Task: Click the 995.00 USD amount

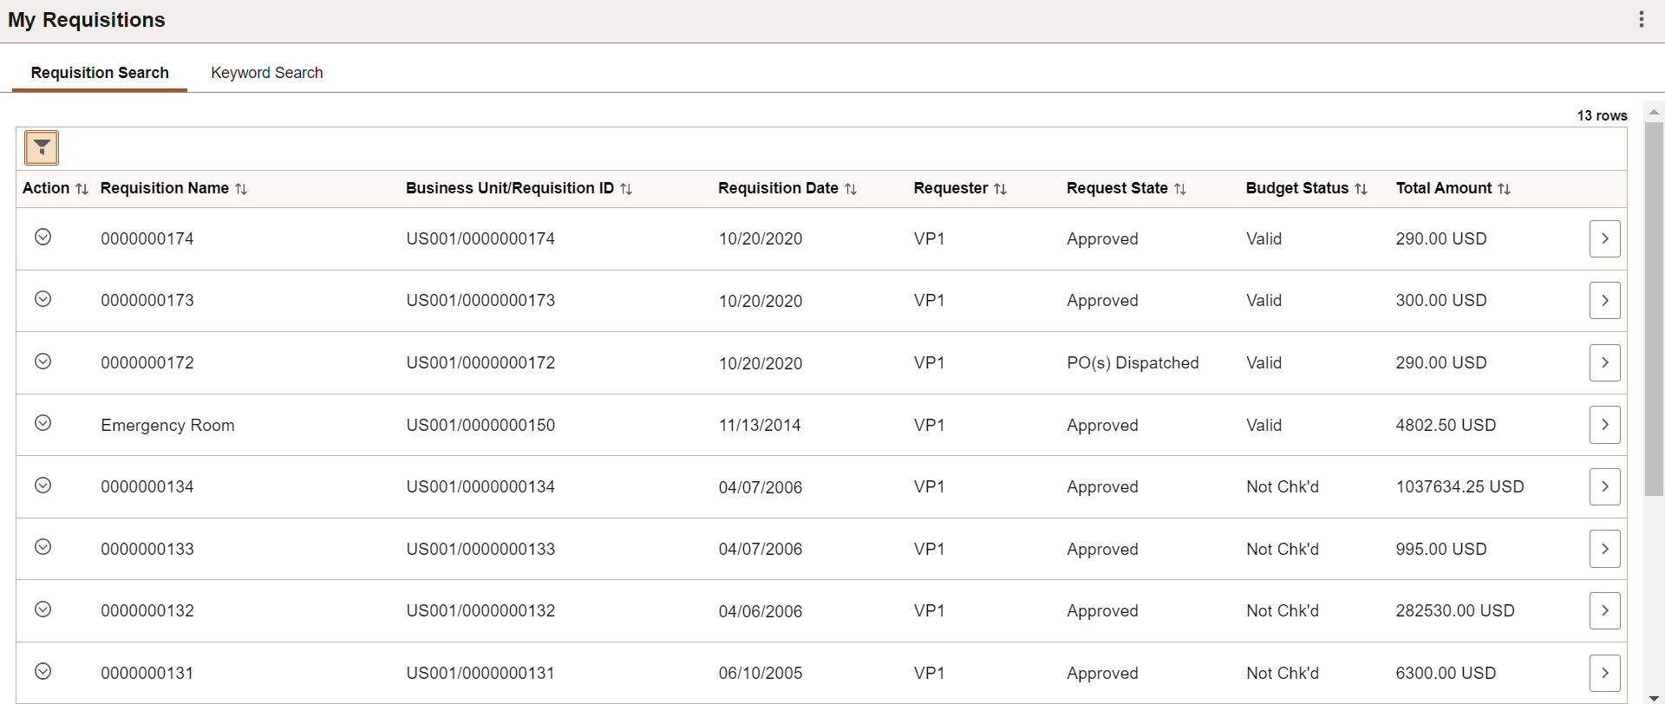Action: (x=1441, y=549)
